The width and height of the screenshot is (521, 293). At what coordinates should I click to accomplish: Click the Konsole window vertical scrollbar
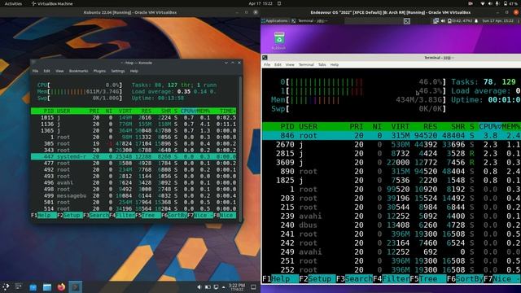240,148
